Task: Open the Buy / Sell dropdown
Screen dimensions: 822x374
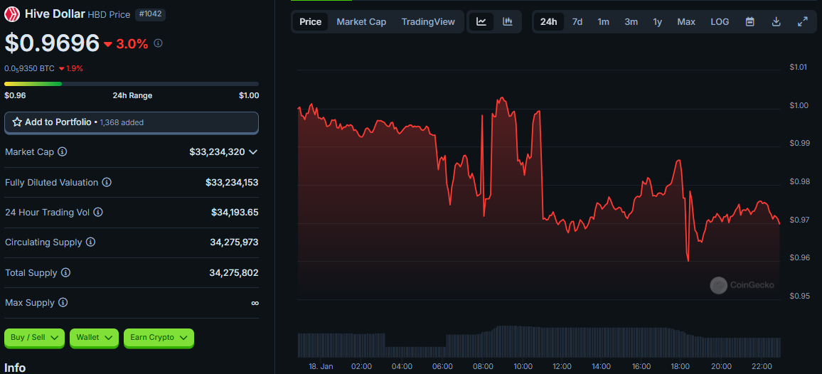Action: pyautogui.click(x=35, y=338)
